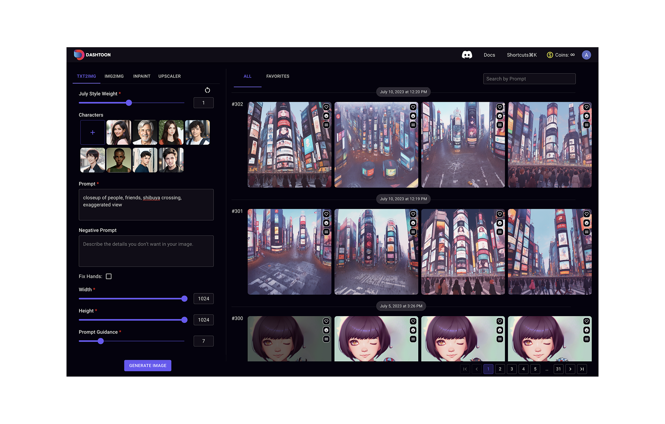The width and height of the screenshot is (665, 424).
Task: Open the Shortcuts ⌘K link
Action: tap(522, 55)
